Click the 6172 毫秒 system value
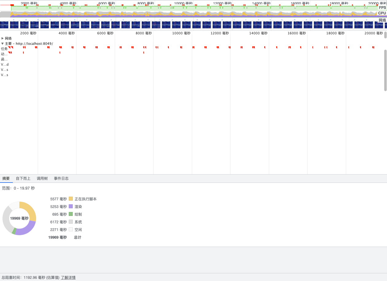The height and width of the screenshot is (281, 387). click(58, 222)
